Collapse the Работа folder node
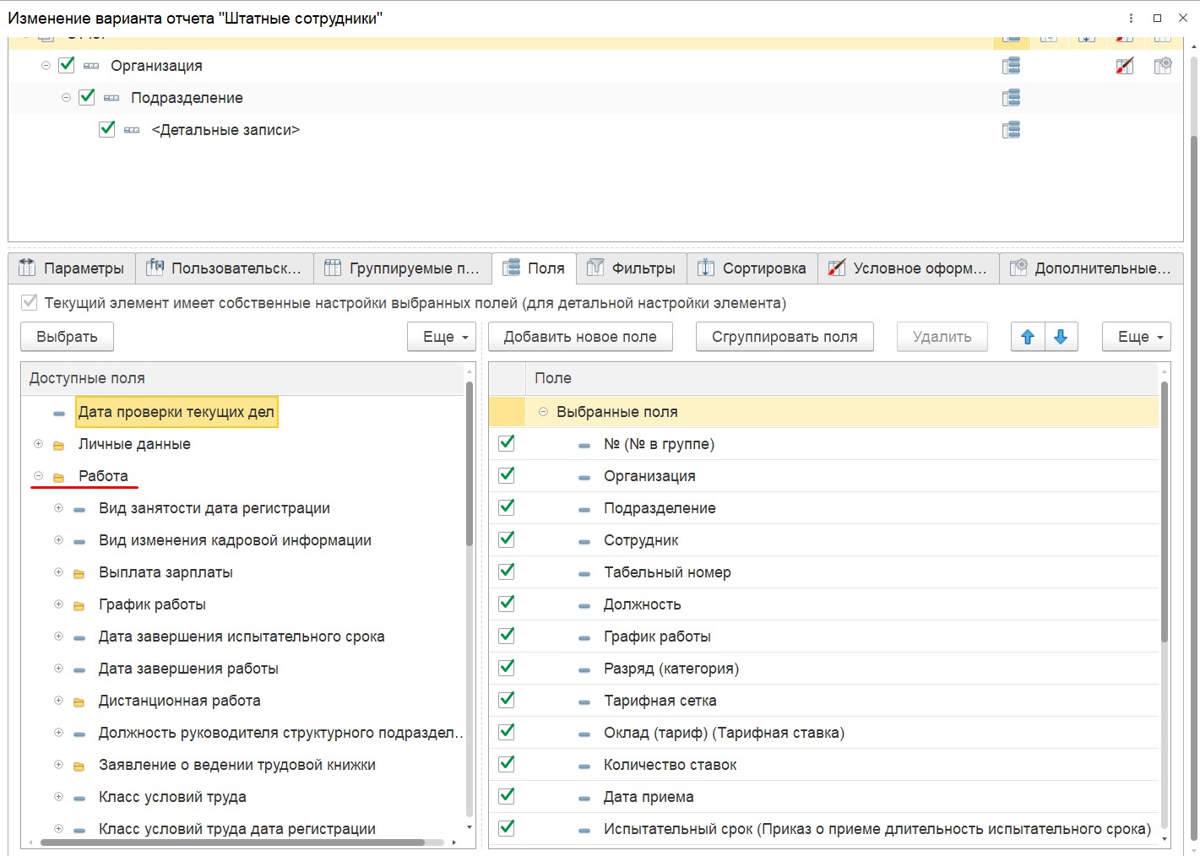The width and height of the screenshot is (1200, 856). tap(38, 476)
